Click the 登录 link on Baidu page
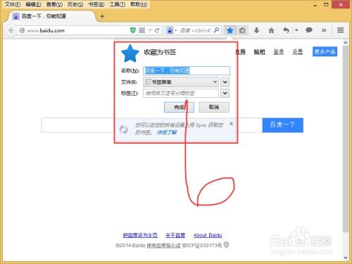352x264 pixels. point(279,51)
